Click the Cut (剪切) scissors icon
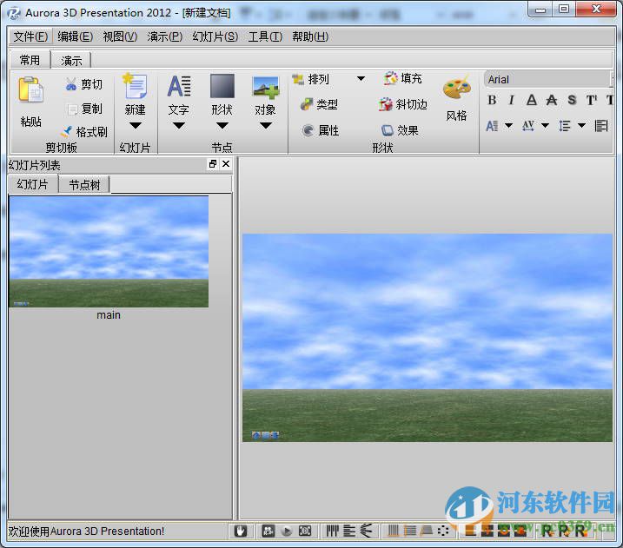 (71, 84)
